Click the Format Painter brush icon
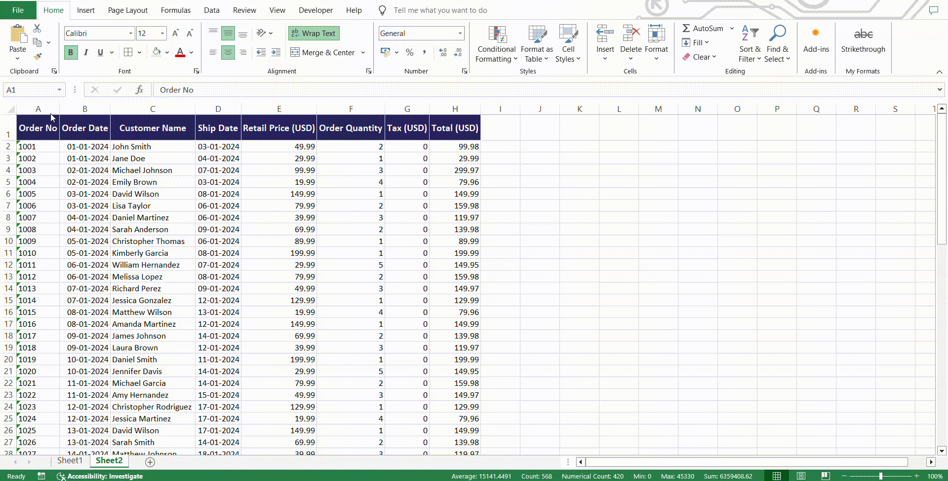Viewport: 948px width, 481px height. [37, 56]
